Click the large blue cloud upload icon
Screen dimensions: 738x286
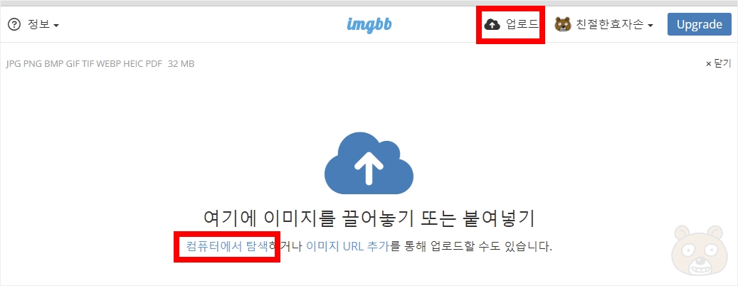369,163
